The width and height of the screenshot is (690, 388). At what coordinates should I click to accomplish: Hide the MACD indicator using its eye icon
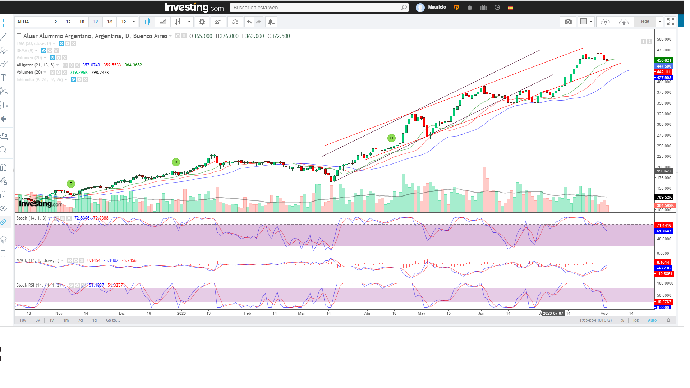click(x=70, y=260)
